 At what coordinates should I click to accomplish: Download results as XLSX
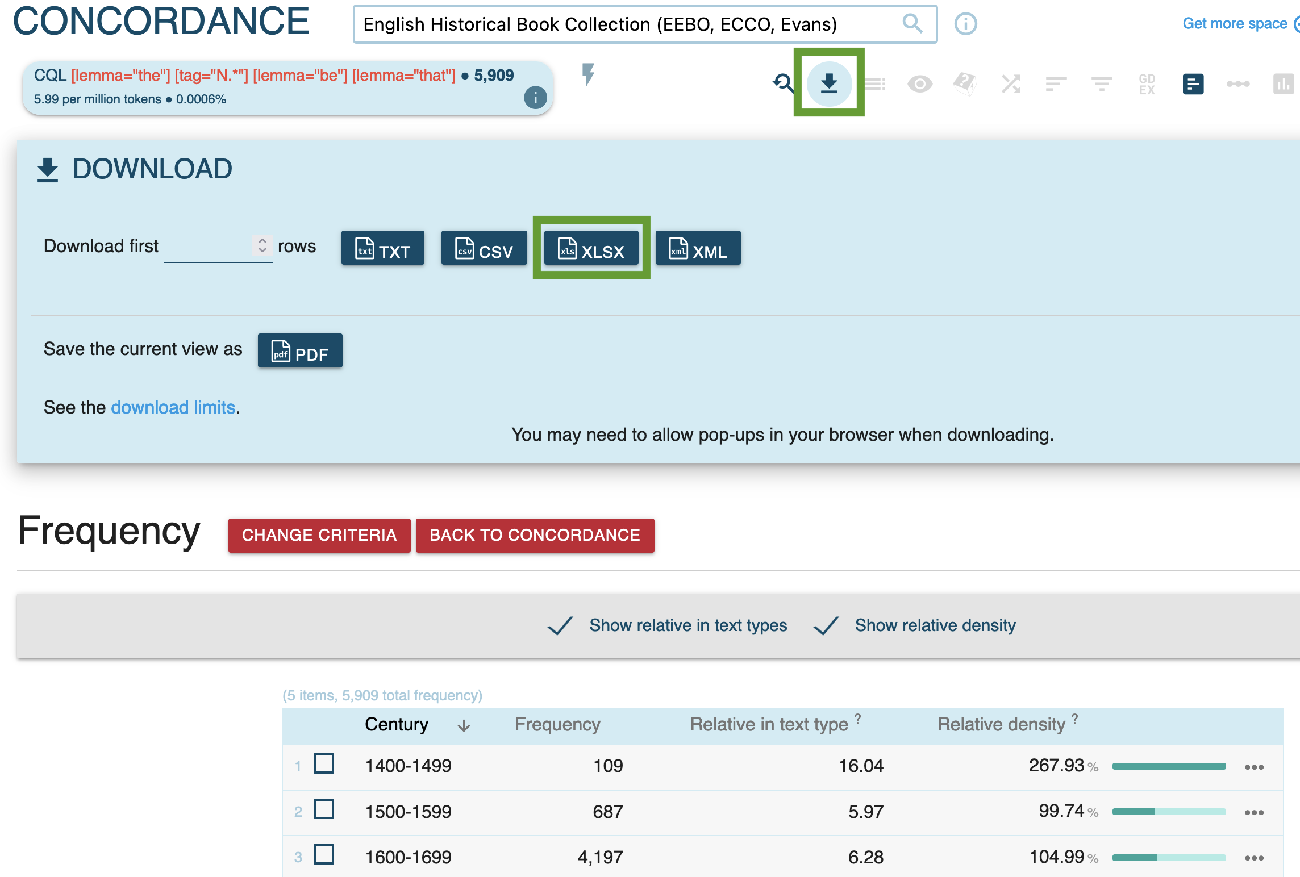[591, 248]
